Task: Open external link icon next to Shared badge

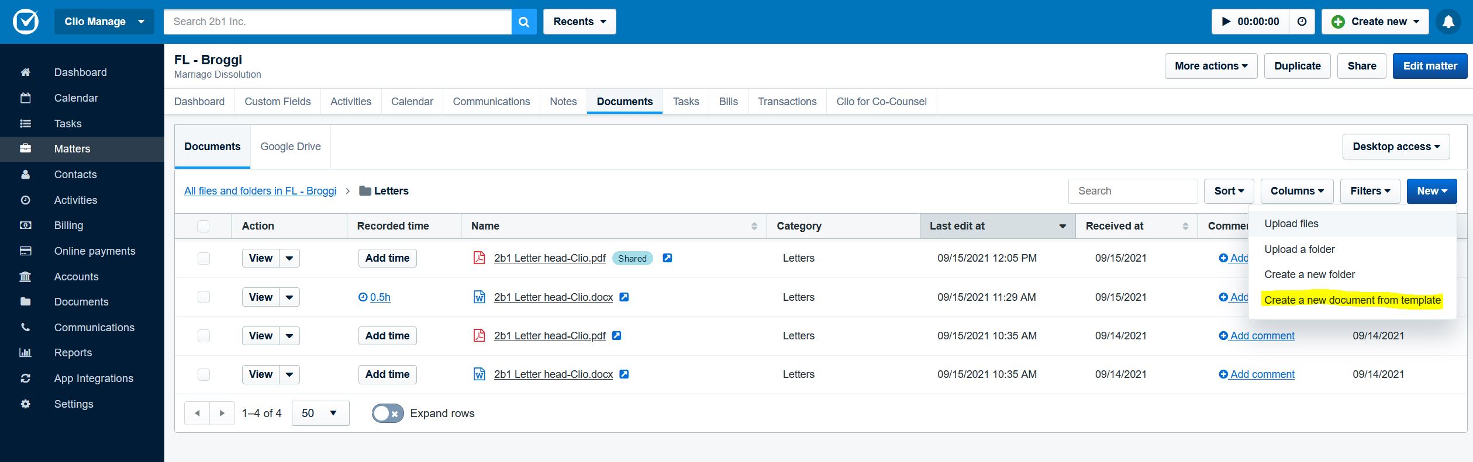Action: (667, 258)
